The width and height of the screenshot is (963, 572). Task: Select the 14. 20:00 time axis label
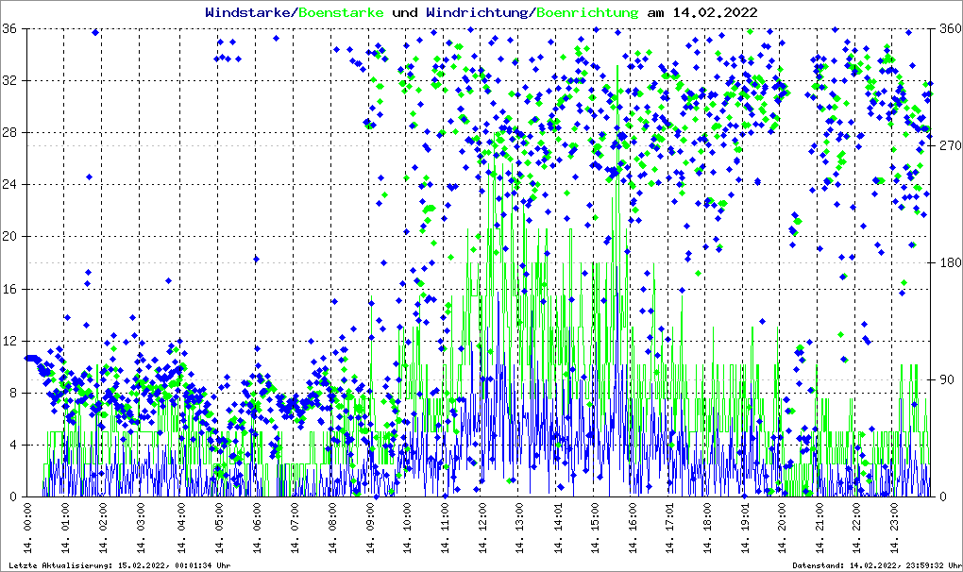tap(784, 530)
